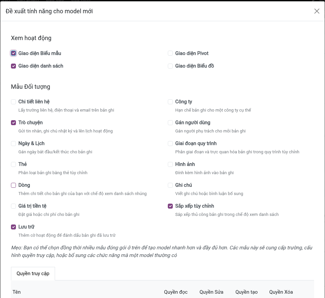Close the feature suggestion dialog
The height and width of the screenshot is (298, 325).
coord(317,11)
